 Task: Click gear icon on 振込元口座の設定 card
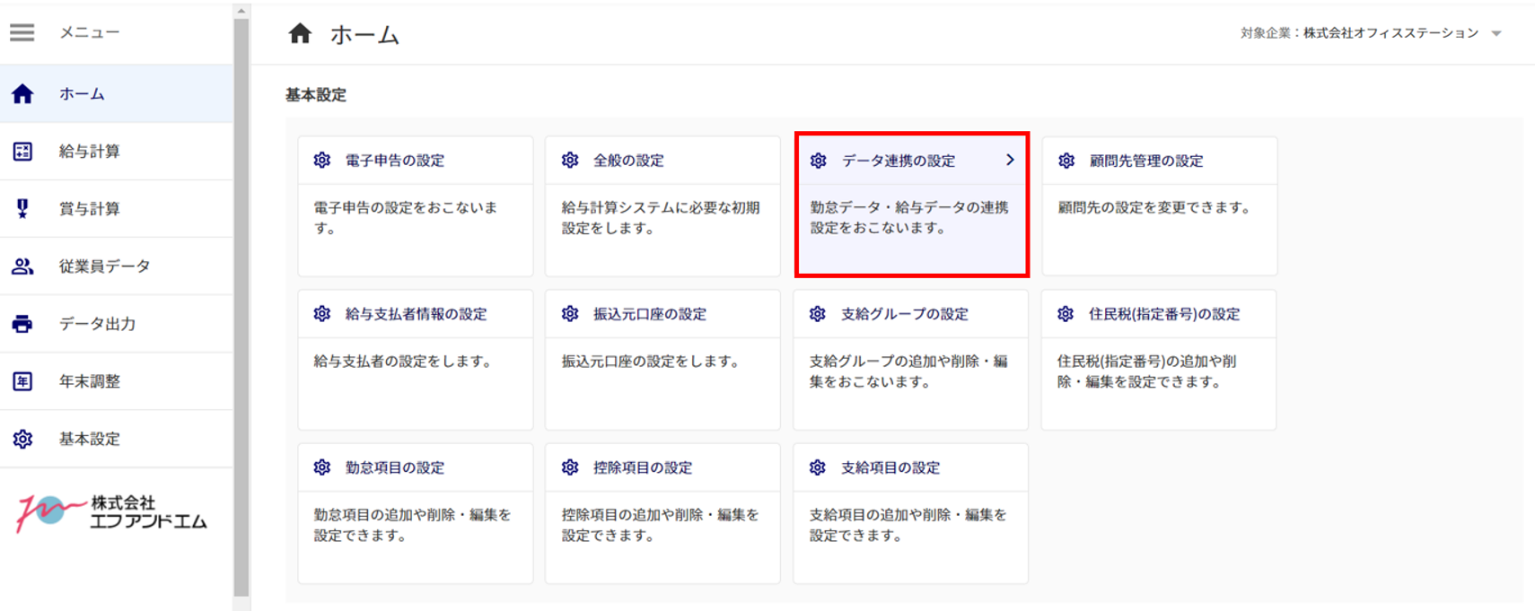point(570,314)
